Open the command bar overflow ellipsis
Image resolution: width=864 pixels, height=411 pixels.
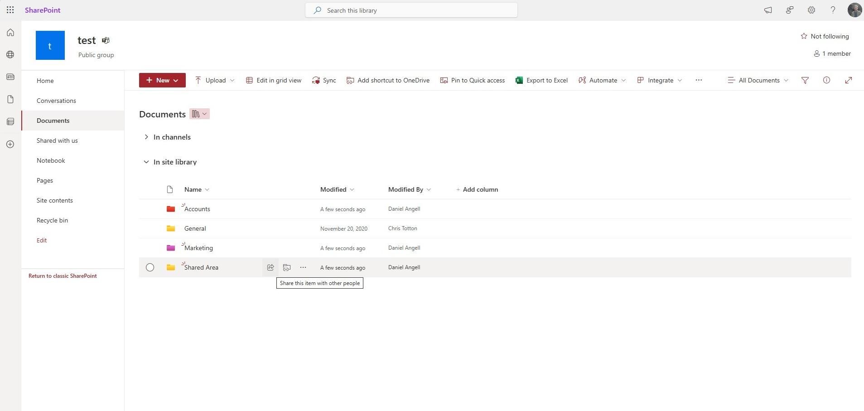point(699,80)
